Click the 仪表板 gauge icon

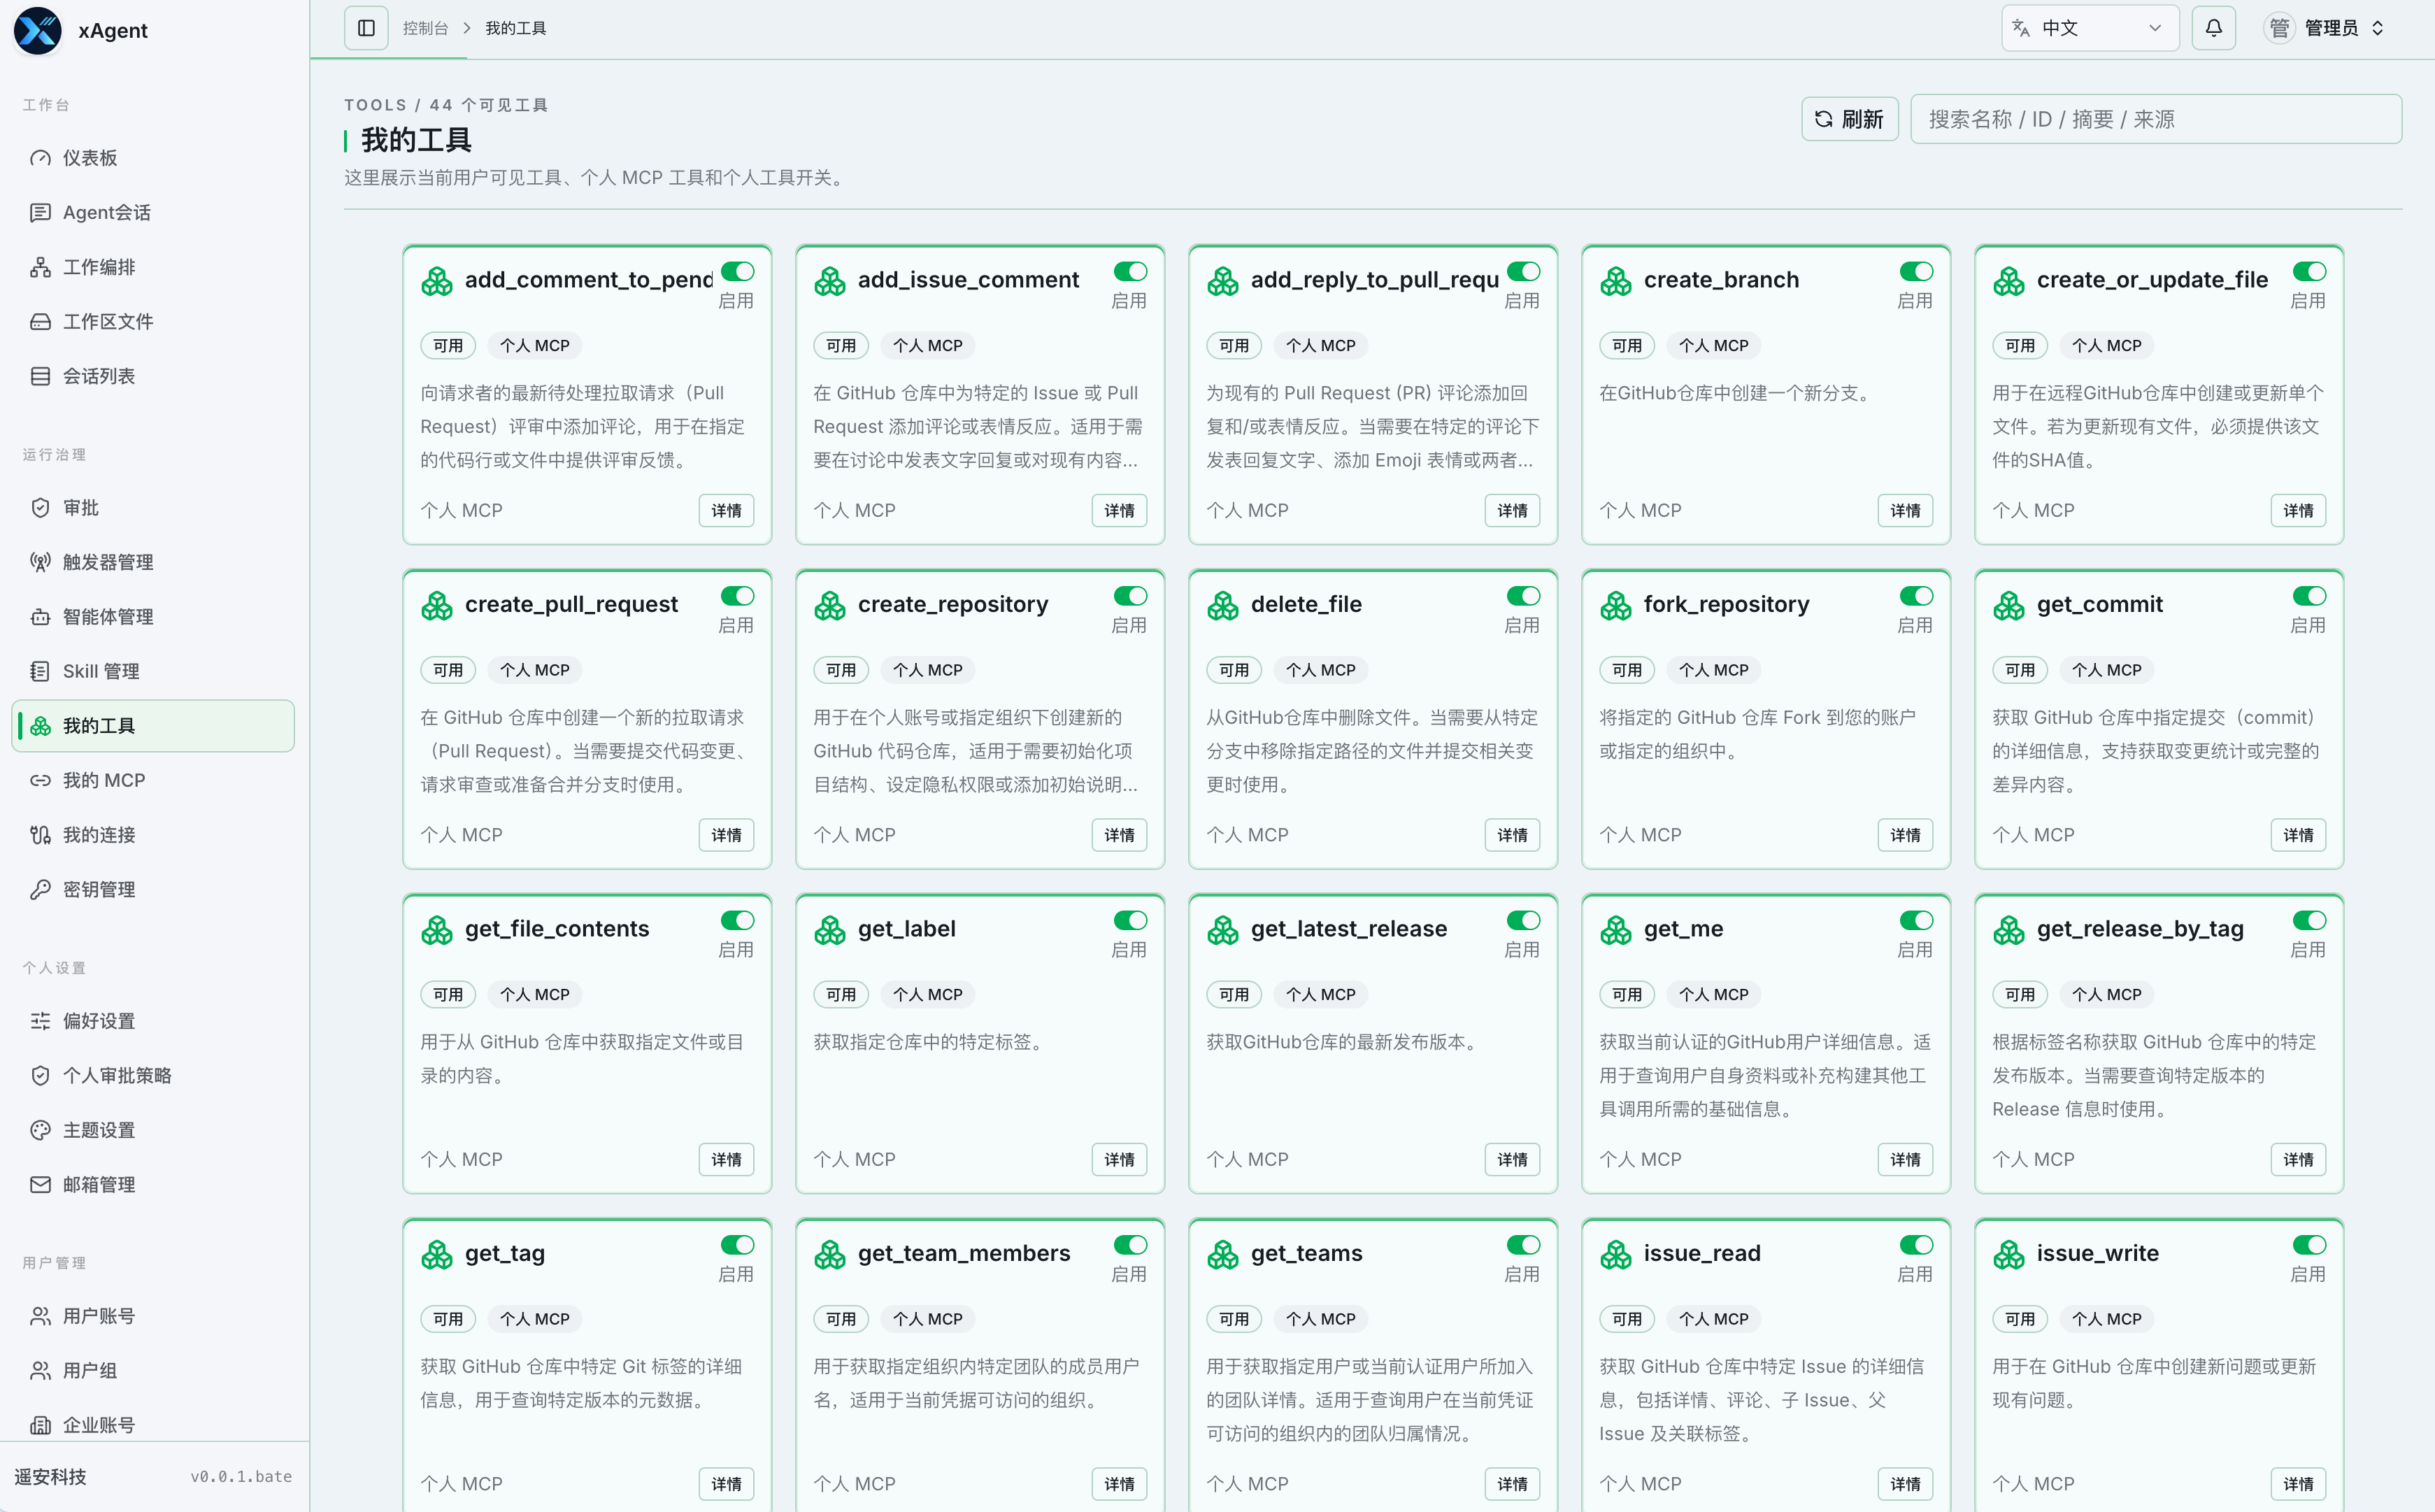tap(40, 158)
